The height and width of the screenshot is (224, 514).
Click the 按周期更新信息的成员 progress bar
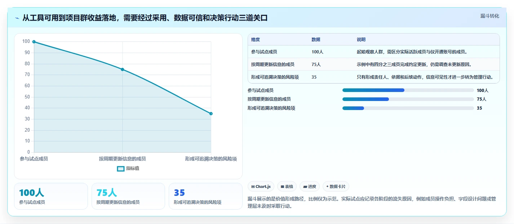[x=408, y=99]
